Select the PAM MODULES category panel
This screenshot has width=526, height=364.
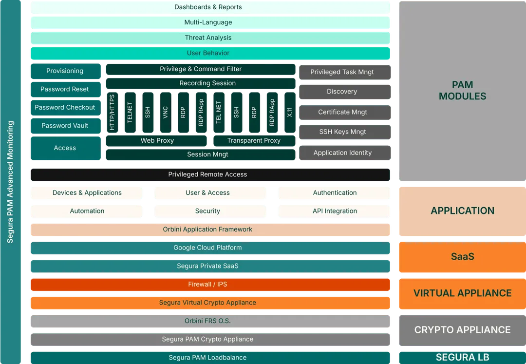click(462, 91)
